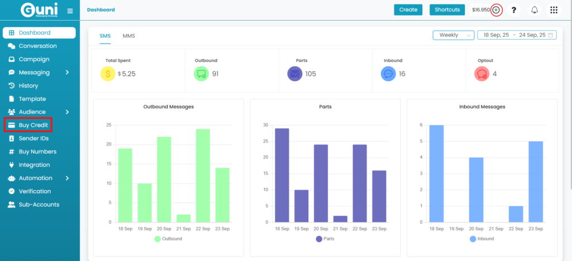This screenshot has height=261, width=572.
Task: Click the Inbound chat bubble icon
Action: 388,74
